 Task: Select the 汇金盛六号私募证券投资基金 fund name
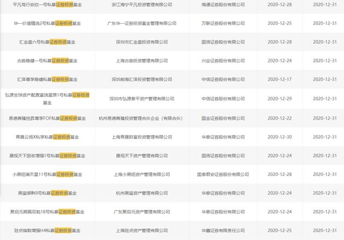47,42
